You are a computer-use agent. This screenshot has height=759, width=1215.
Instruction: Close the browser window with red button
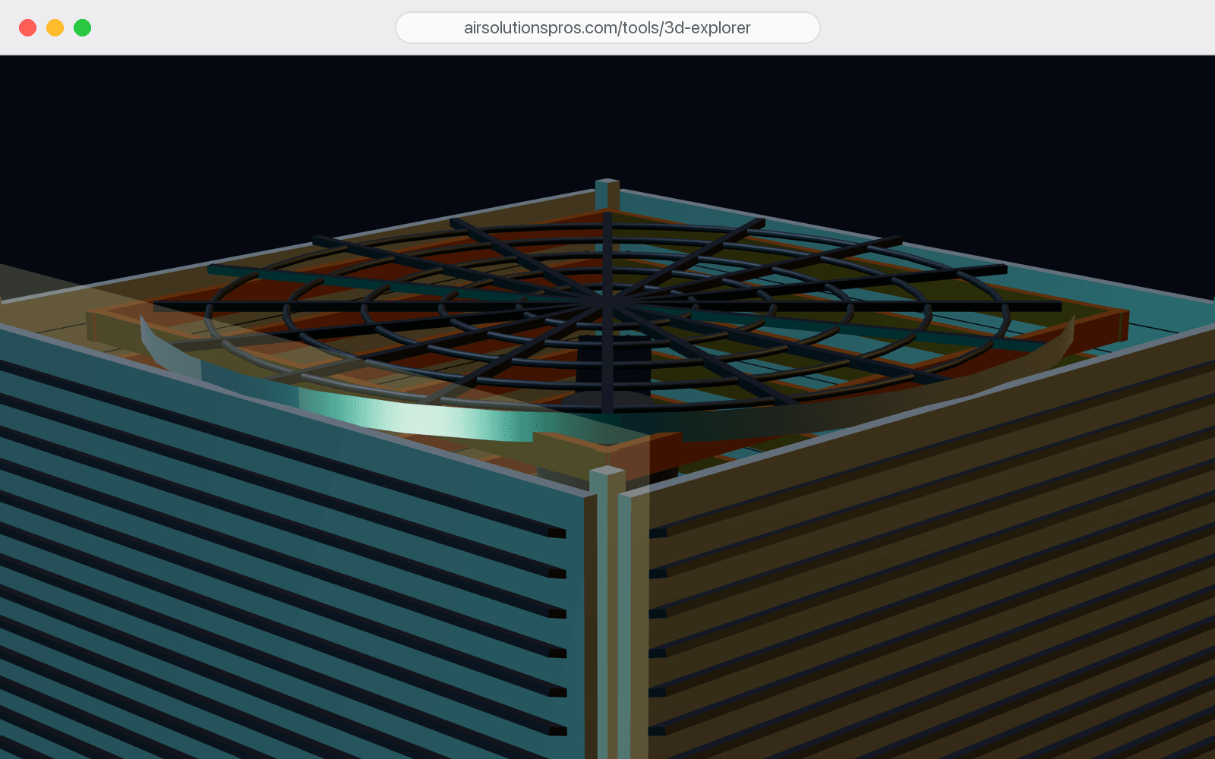click(x=28, y=28)
